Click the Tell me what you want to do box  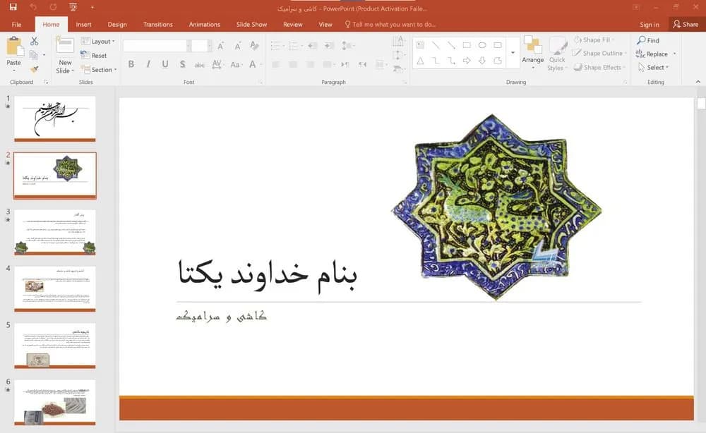[x=390, y=24]
